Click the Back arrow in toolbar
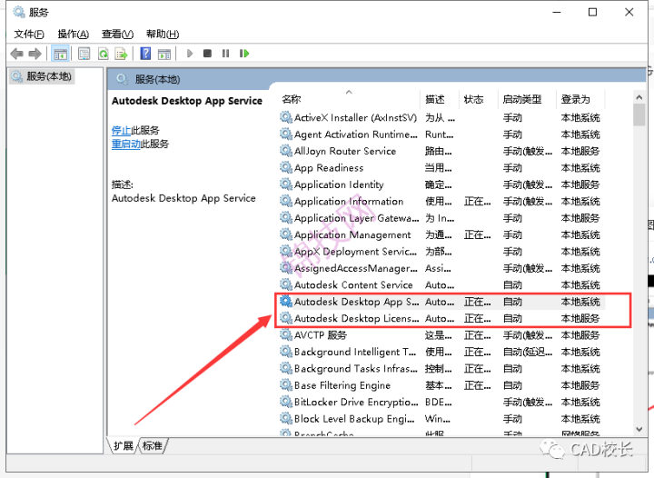 18,54
